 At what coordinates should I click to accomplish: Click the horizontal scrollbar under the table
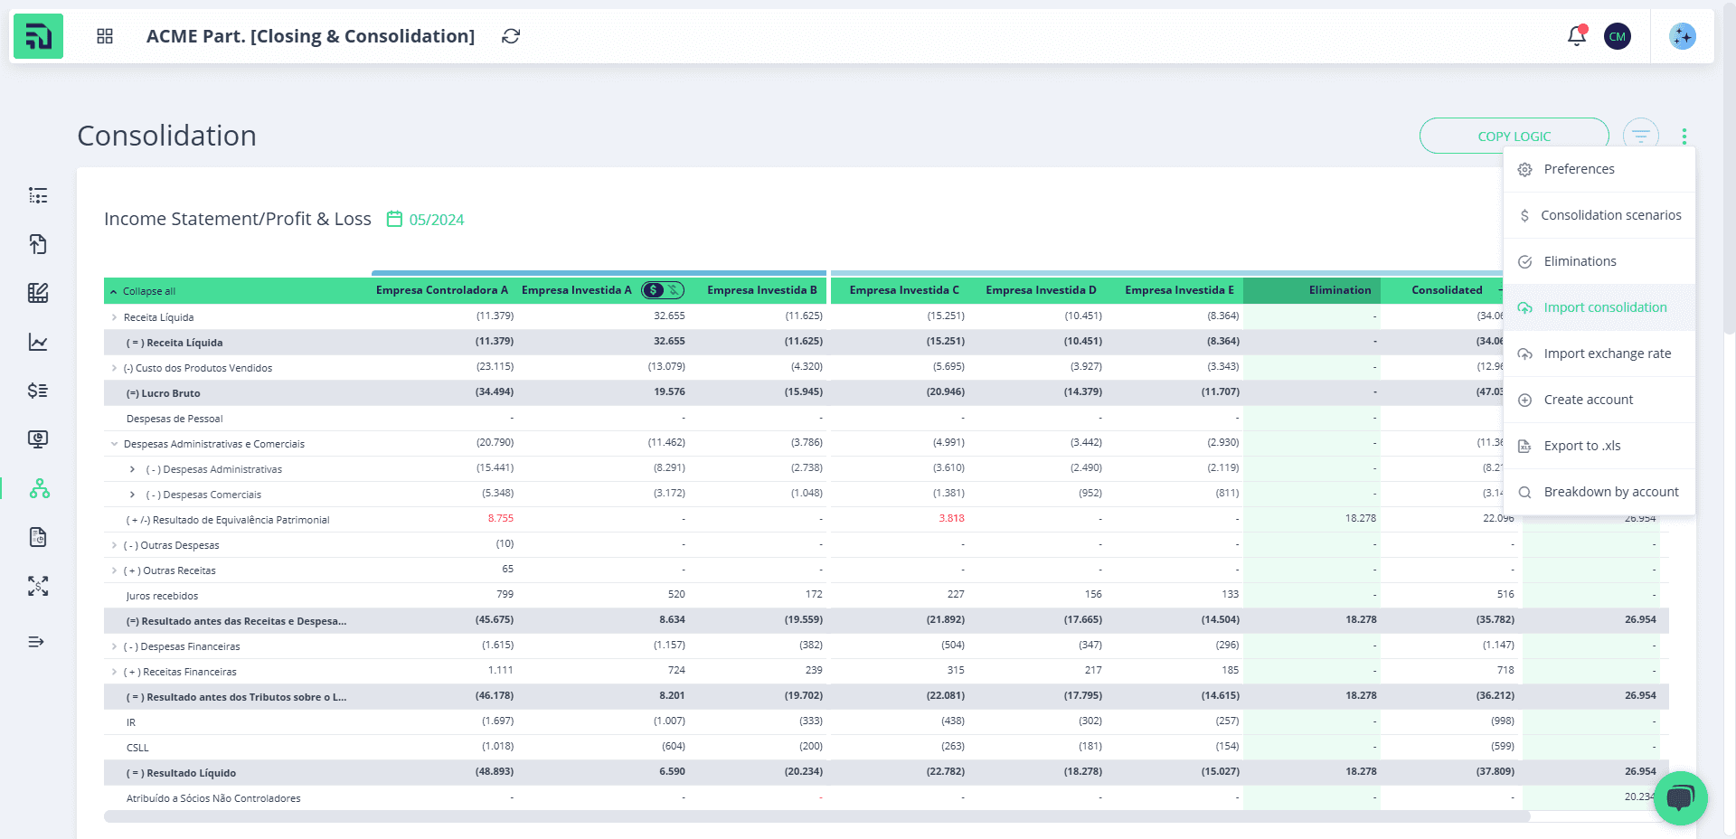(x=816, y=816)
